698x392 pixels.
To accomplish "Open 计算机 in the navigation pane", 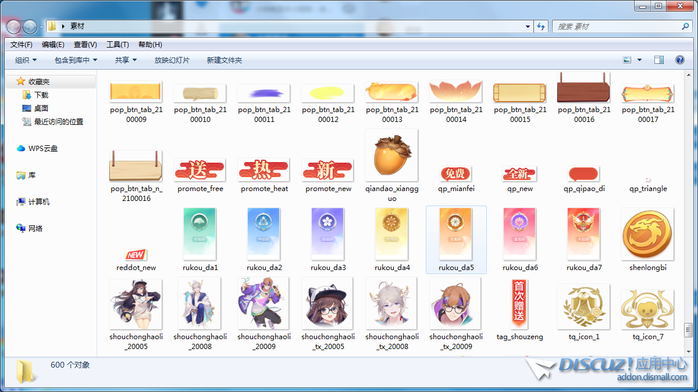I will point(38,202).
